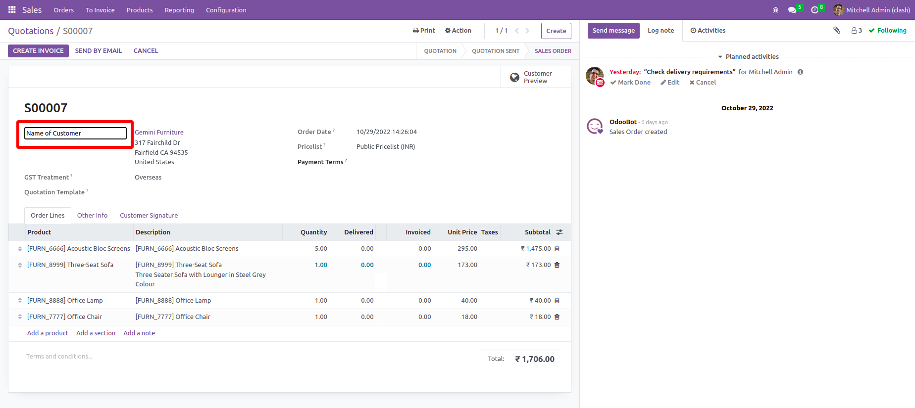The height and width of the screenshot is (408, 915).
Task: Click the debug bug icon
Action: 775,10
